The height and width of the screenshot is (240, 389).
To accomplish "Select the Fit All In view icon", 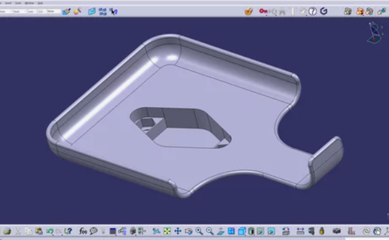I will [167, 231].
